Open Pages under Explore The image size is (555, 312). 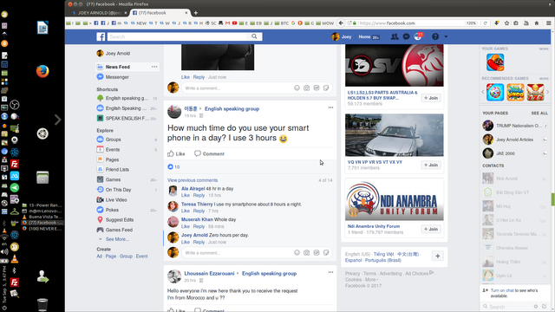112,159
